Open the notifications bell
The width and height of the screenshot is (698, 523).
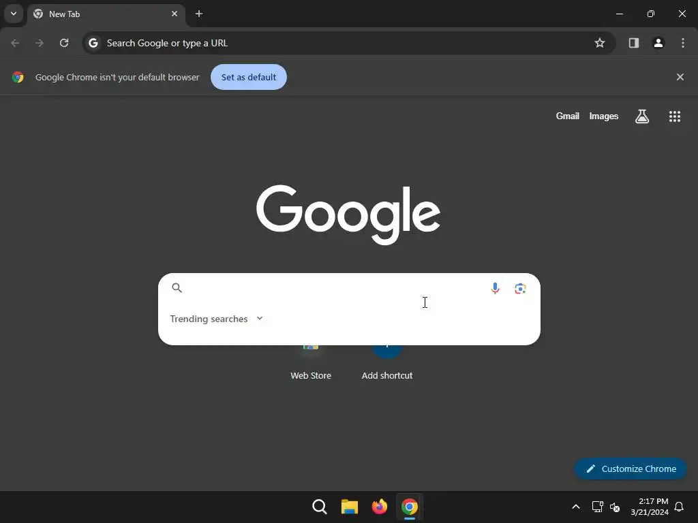pos(679,507)
